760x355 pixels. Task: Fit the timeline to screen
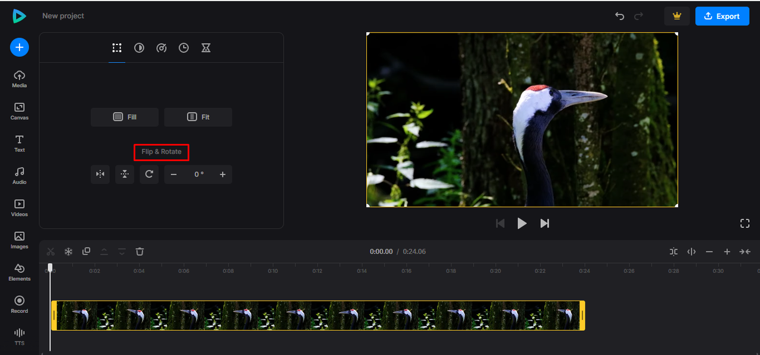click(x=745, y=251)
